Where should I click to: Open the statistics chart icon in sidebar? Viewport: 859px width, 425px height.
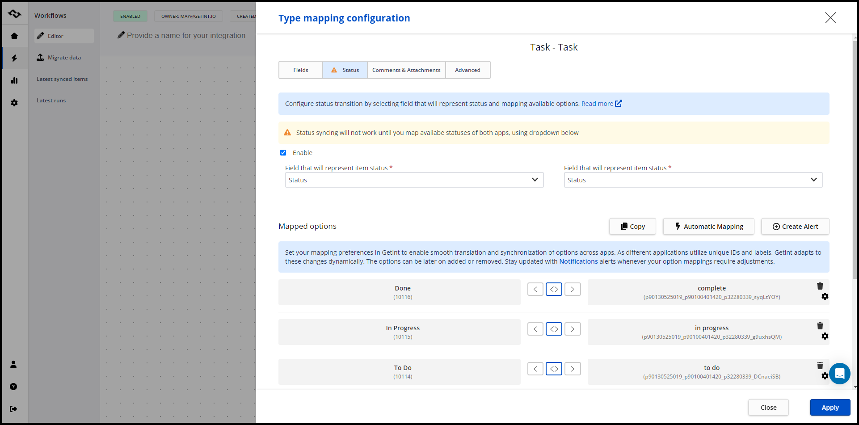pos(14,80)
